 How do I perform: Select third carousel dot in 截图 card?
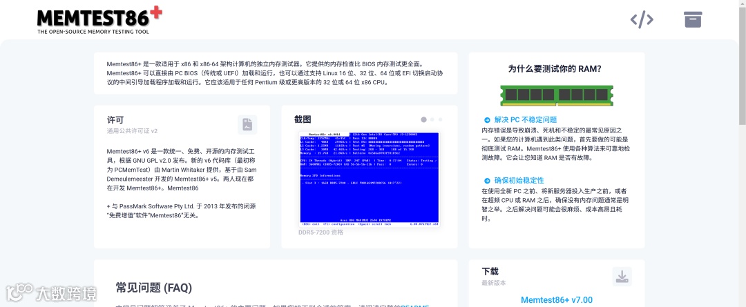click(441, 119)
